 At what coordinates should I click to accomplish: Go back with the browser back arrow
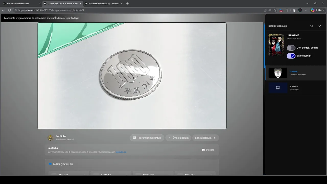click(3, 10)
